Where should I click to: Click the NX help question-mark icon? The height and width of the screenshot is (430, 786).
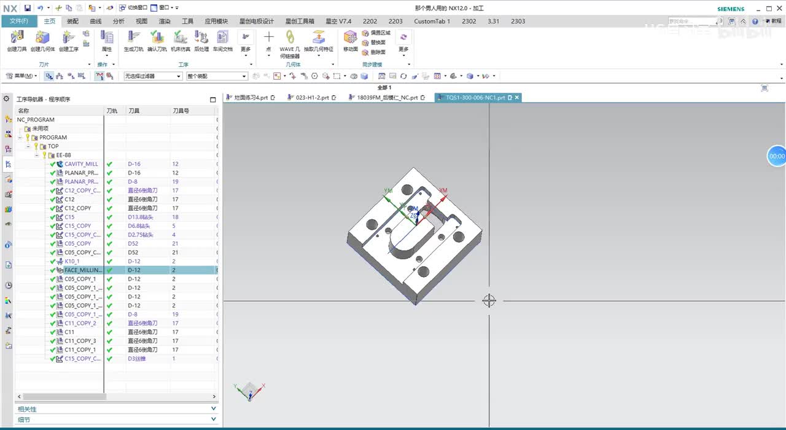pyautogui.click(x=755, y=21)
